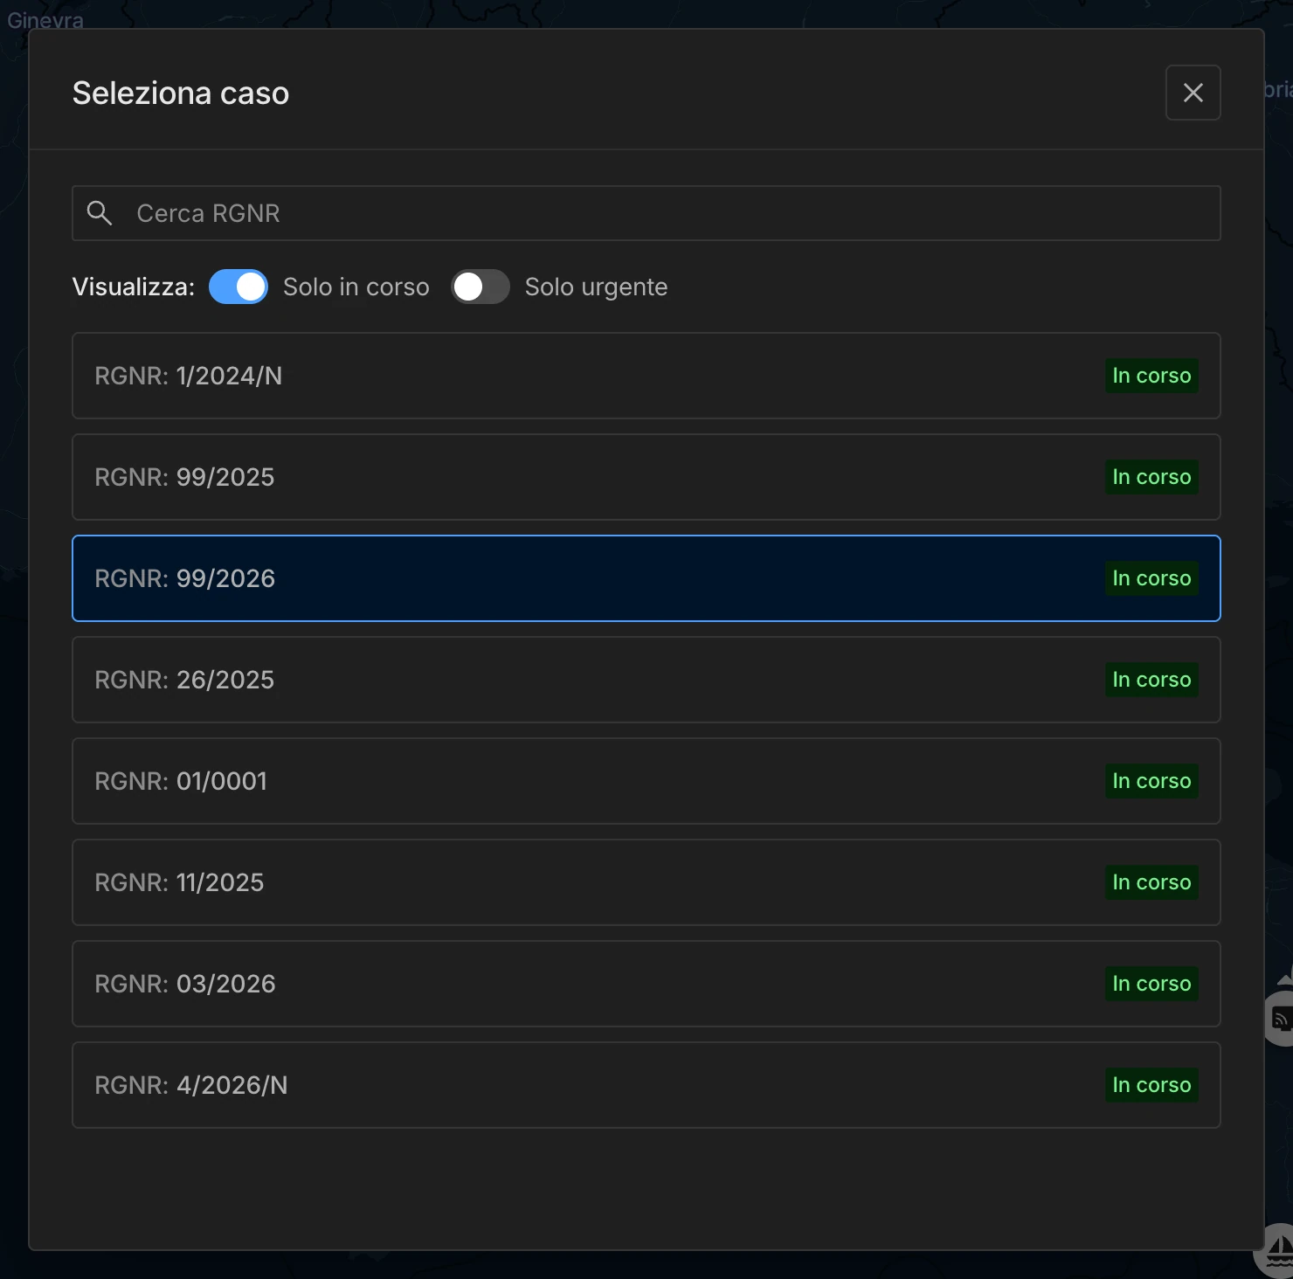Open case RGNR: 99/2025
1293x1279 pixels.
646,477
